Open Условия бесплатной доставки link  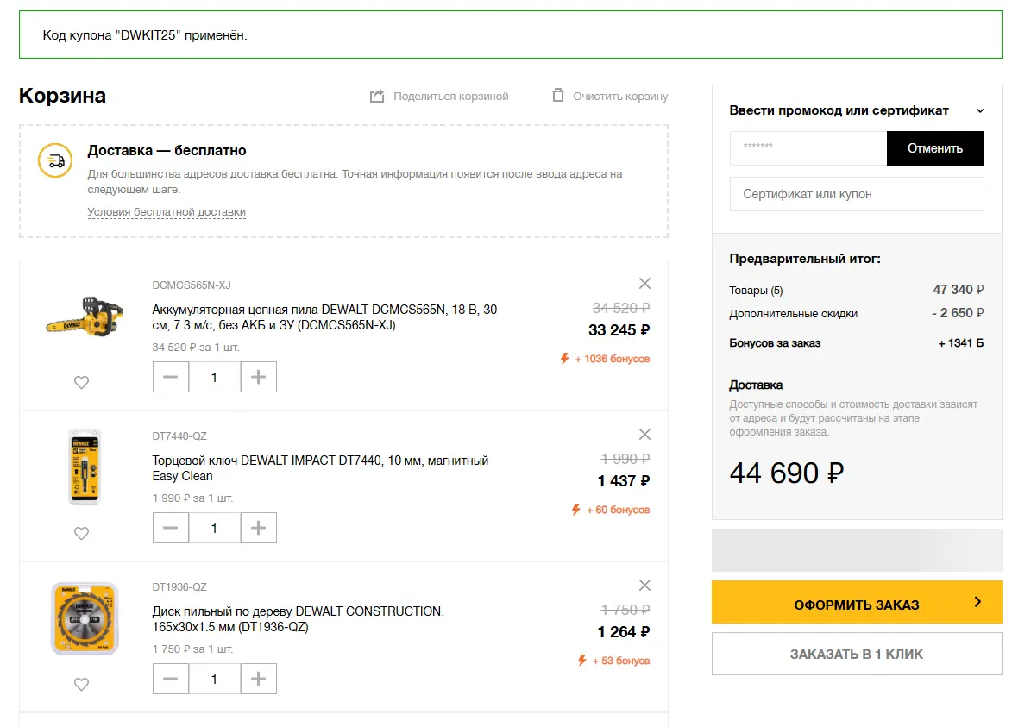pos(167,212)
